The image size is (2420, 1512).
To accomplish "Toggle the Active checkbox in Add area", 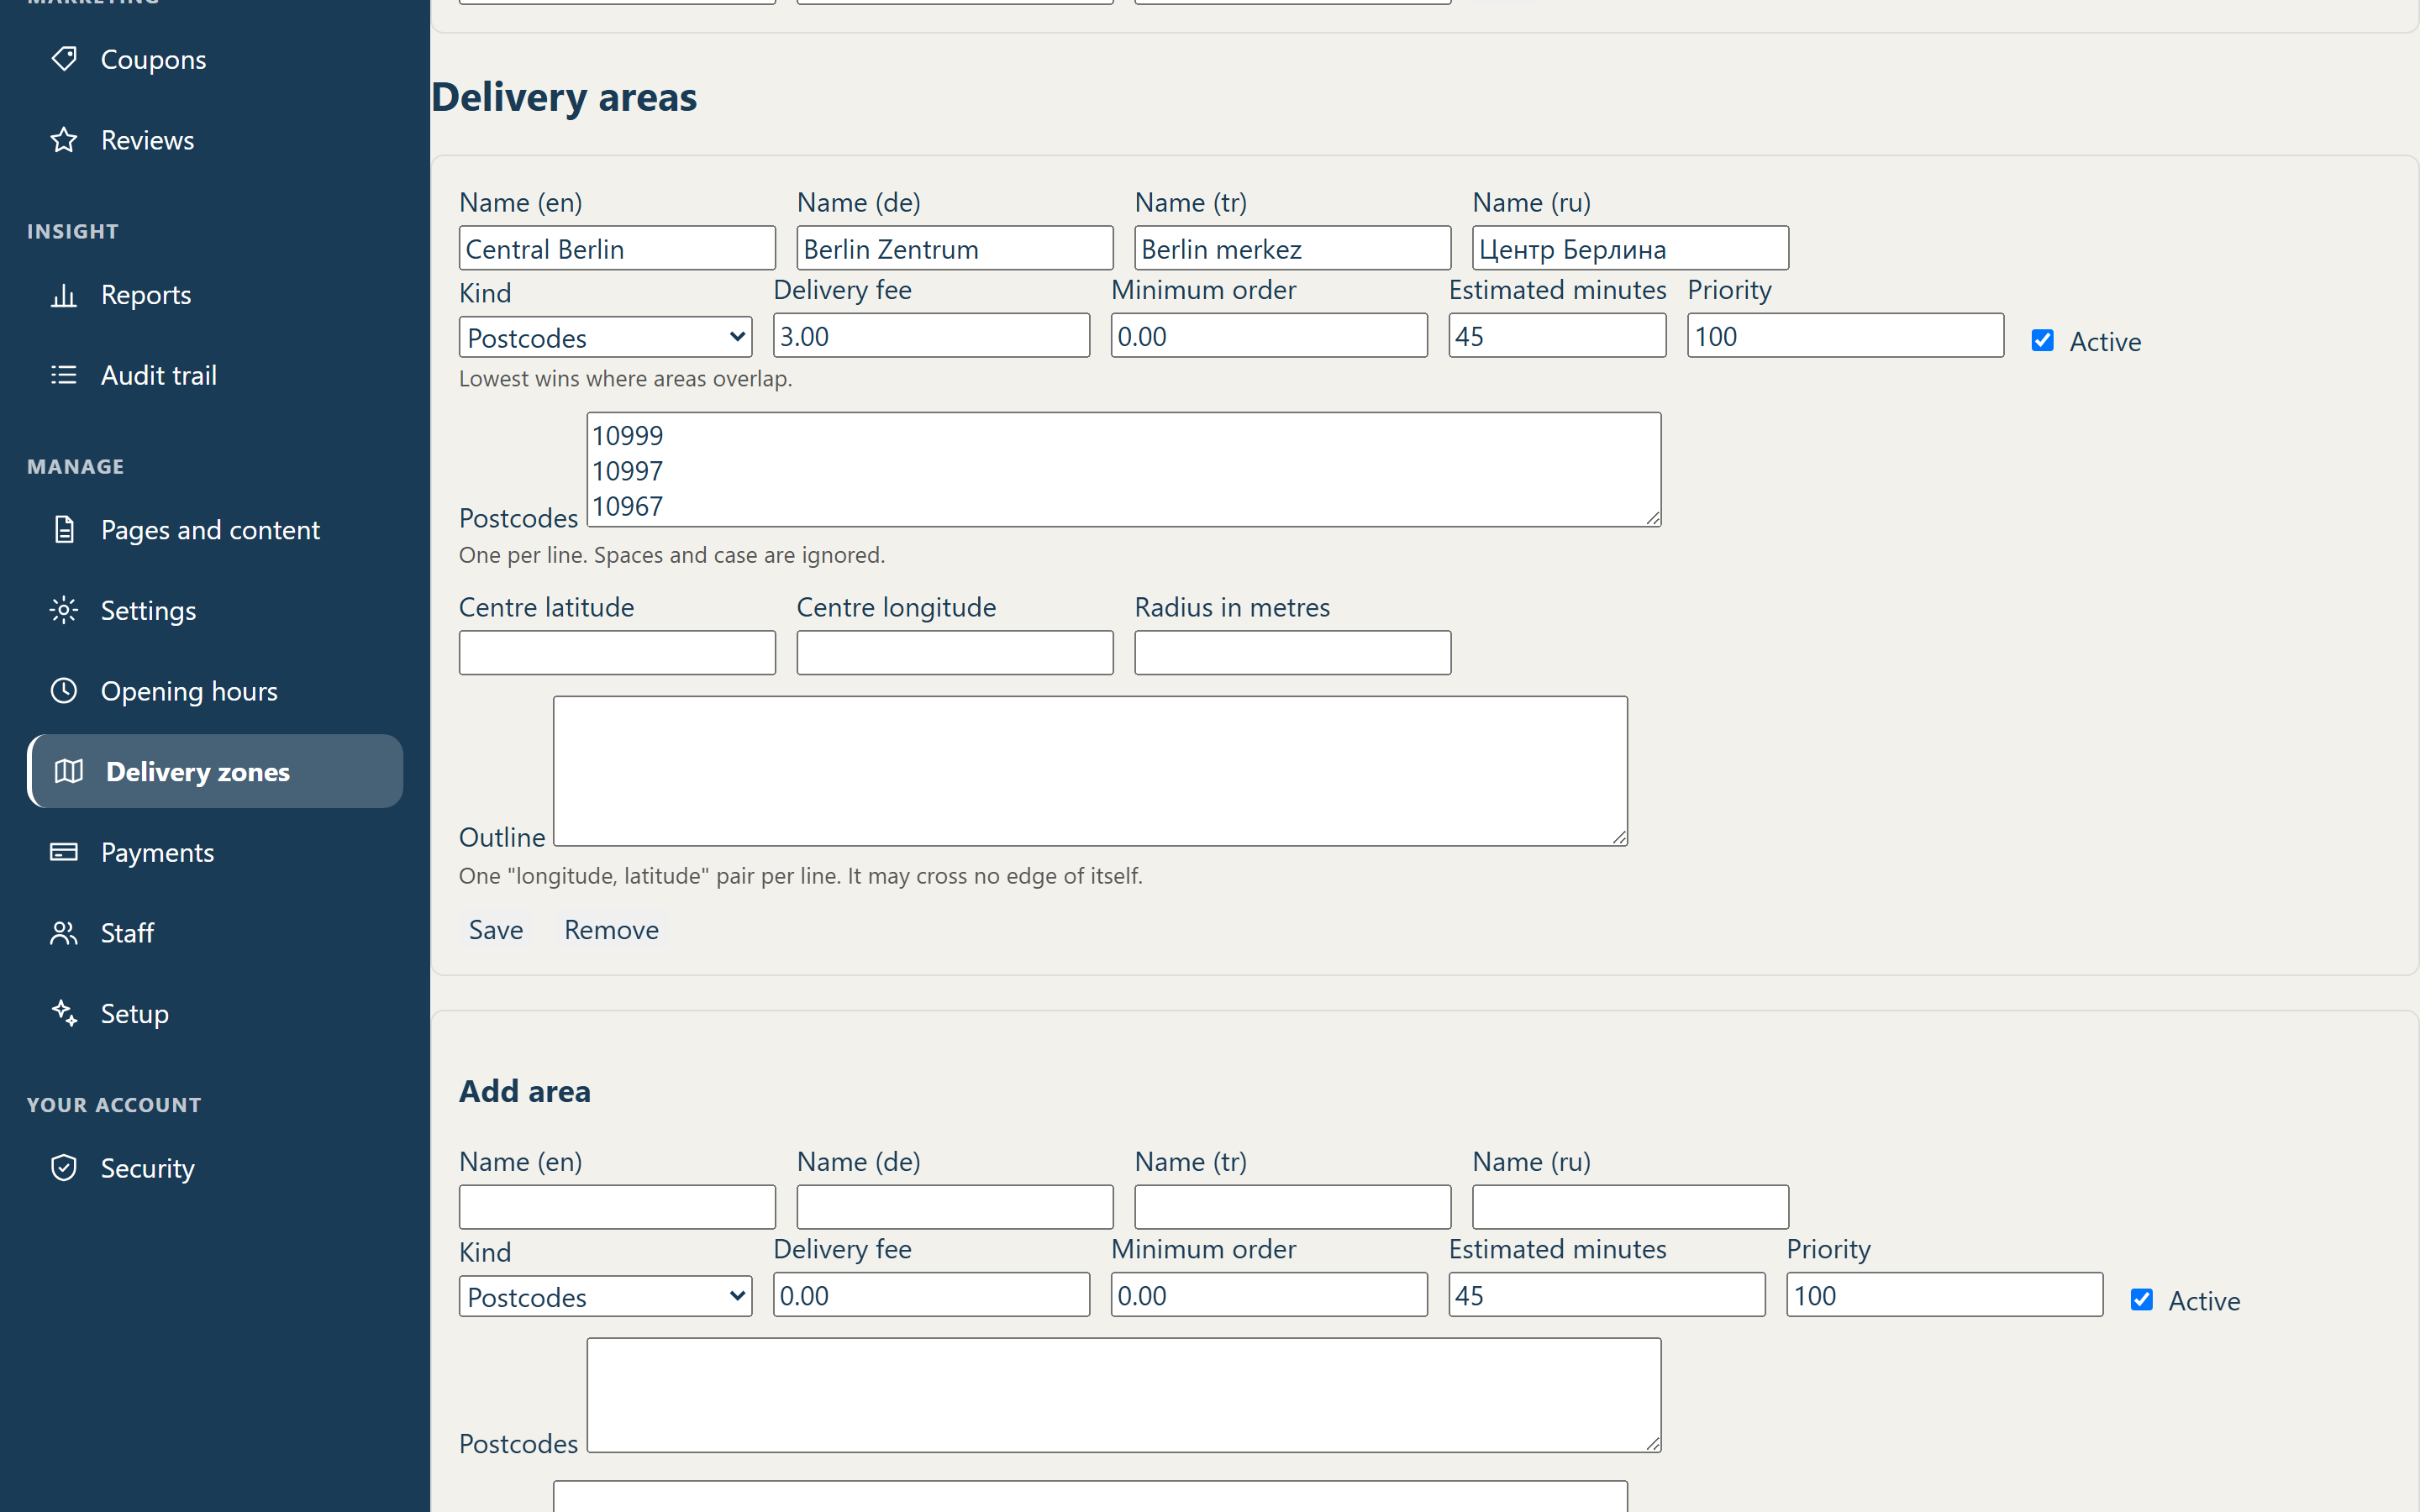I will coord(2142,1300).
